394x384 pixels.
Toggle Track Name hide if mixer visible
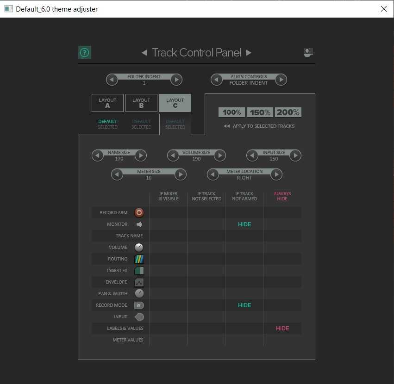point(169,236)
